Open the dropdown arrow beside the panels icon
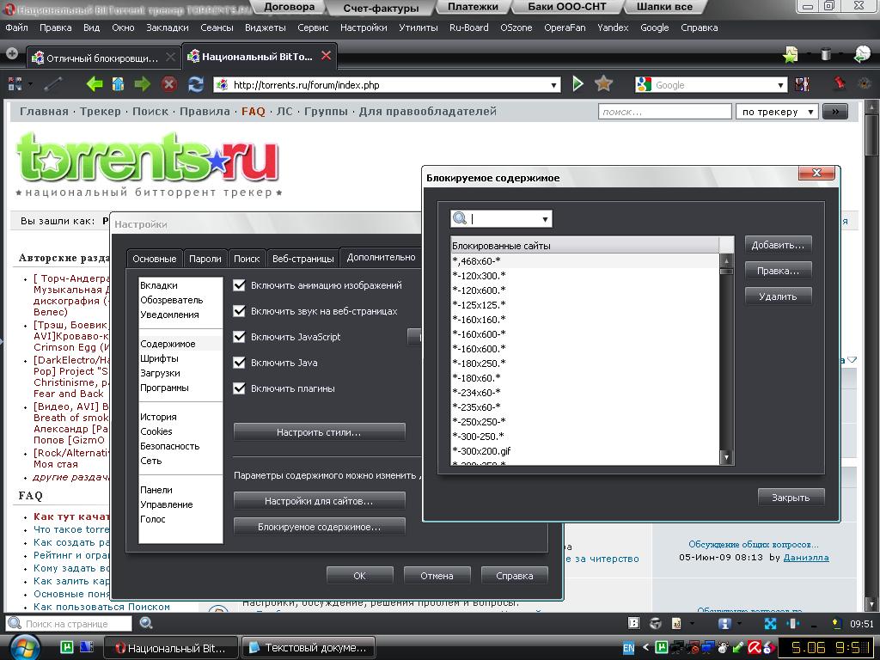This screenshot has height=660, width=880. pyautogui.click(x=30, y=84)
